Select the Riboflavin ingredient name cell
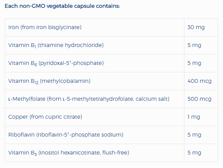The width and height of the screenshot is (223, 168). click(x=66, y=135)
